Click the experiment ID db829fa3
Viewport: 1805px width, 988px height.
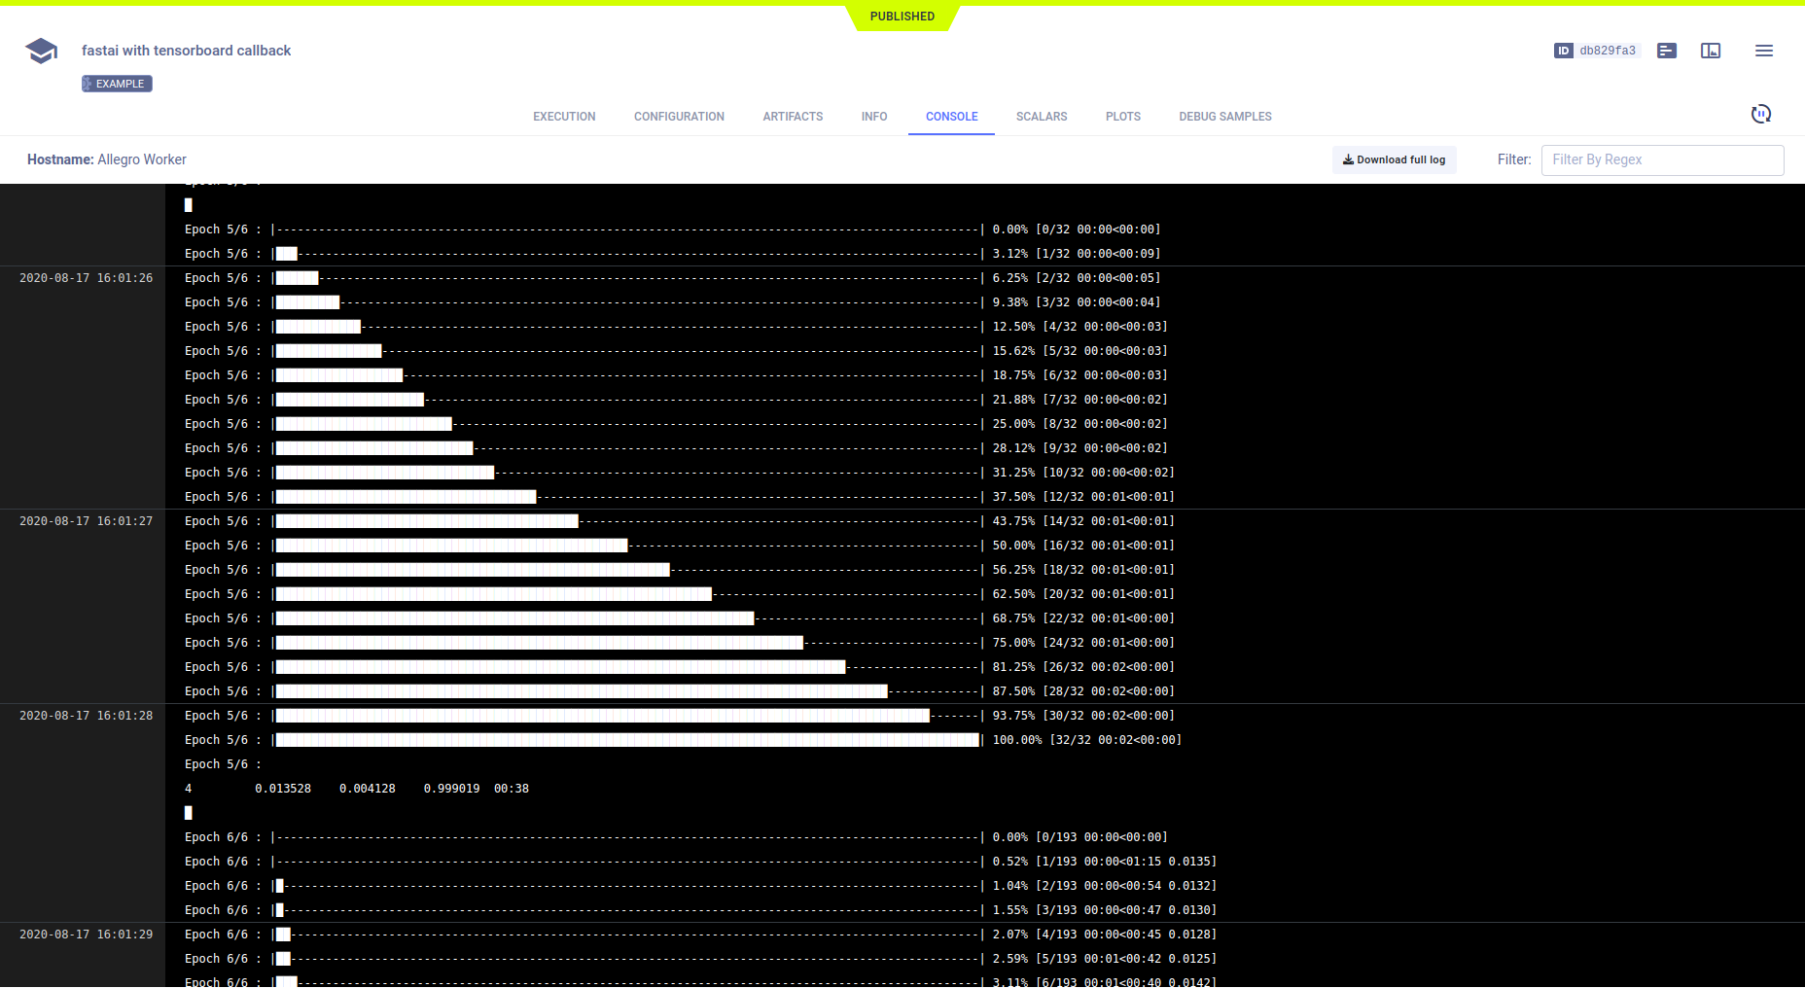[1607, 51]
